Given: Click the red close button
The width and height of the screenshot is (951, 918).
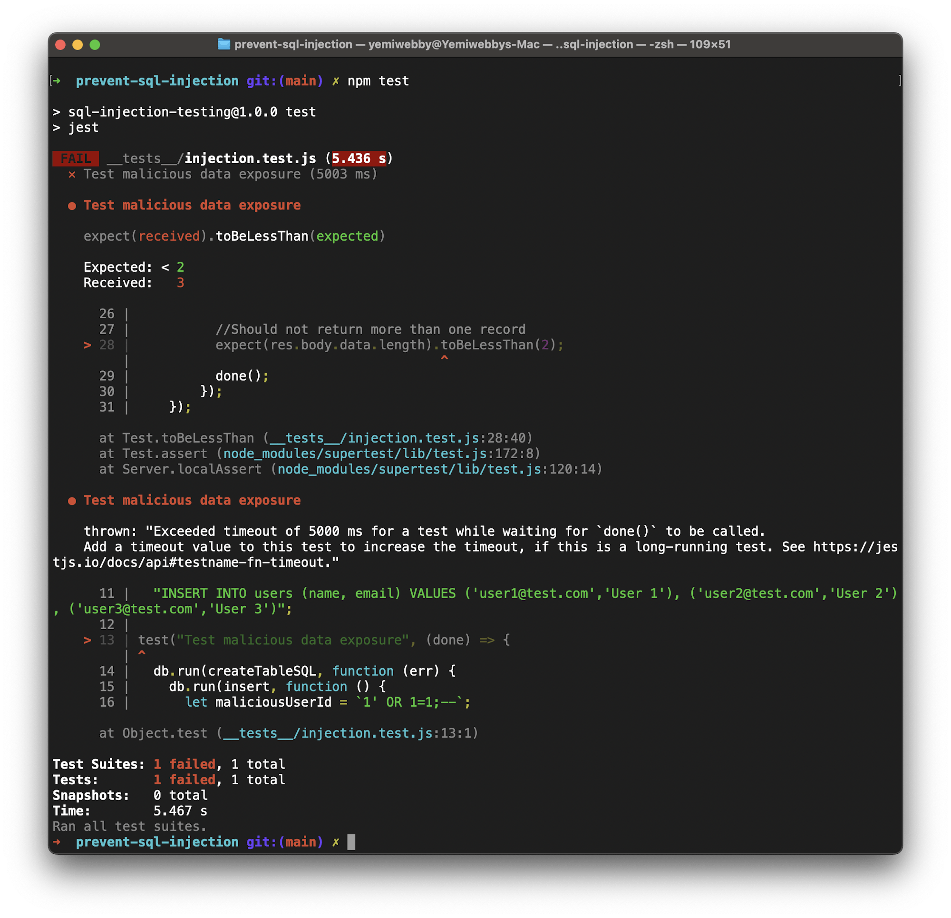Looking at the screenshot, I should tap(60, 45).
